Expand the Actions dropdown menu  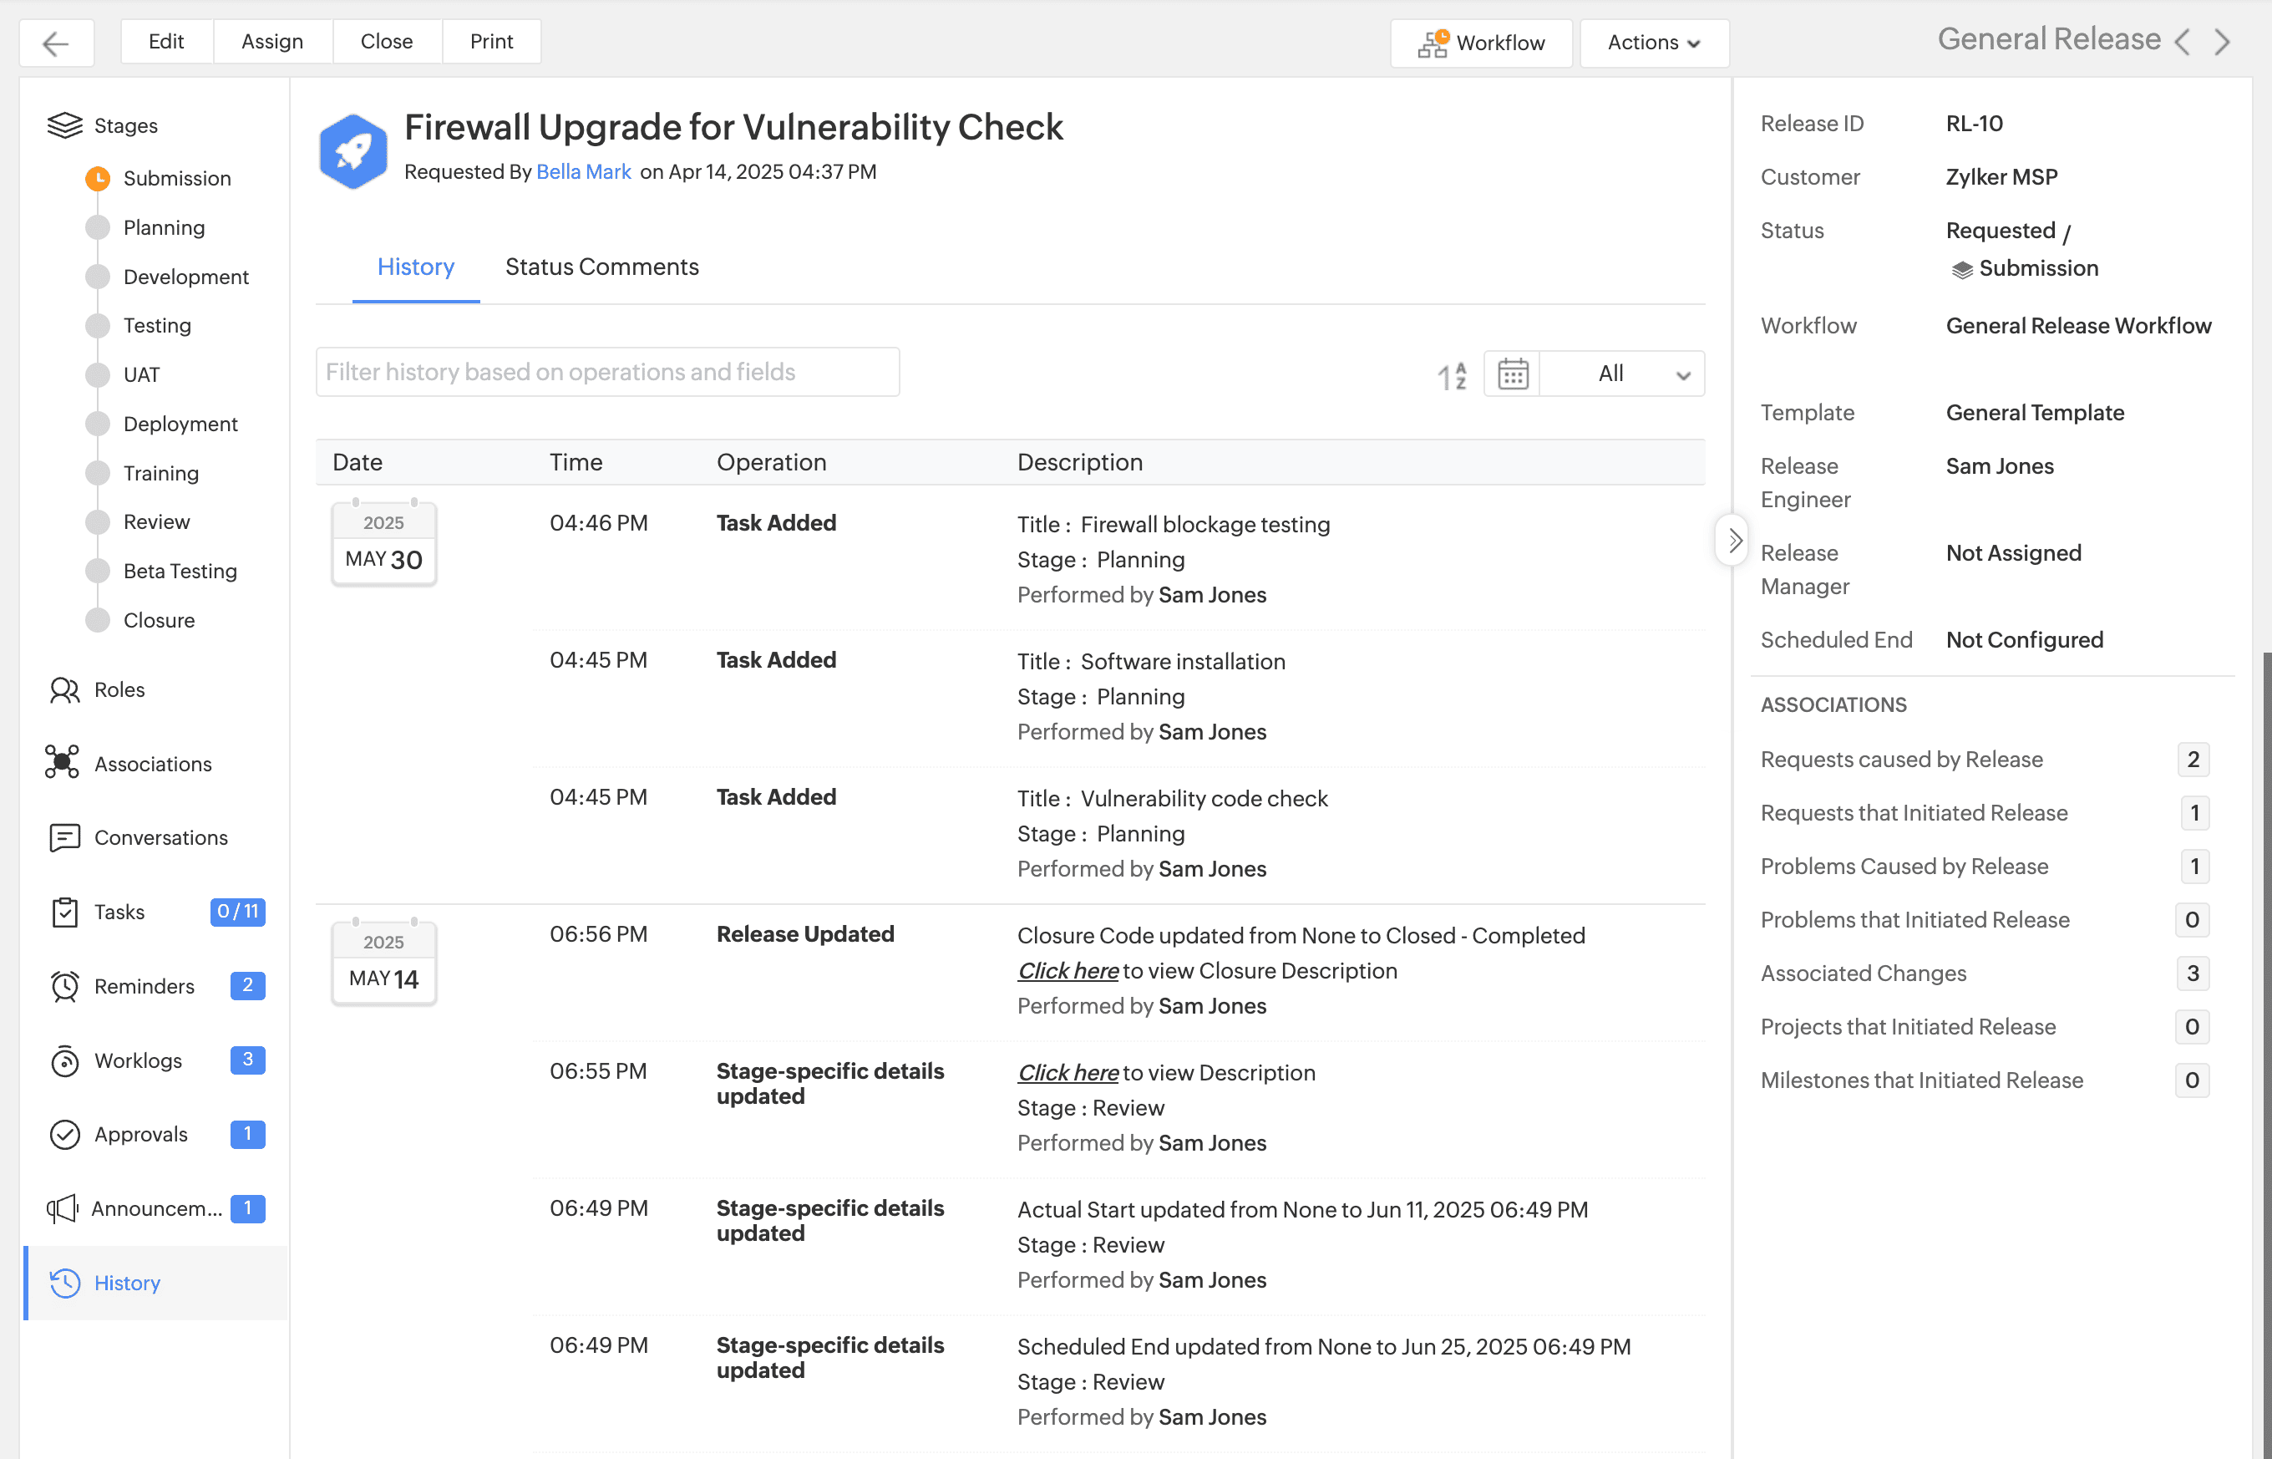[1654, 43]
